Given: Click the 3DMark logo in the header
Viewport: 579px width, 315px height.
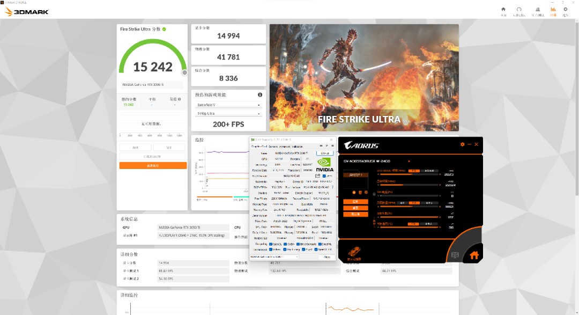Looking at the screenshot, I should pos(27,11).
